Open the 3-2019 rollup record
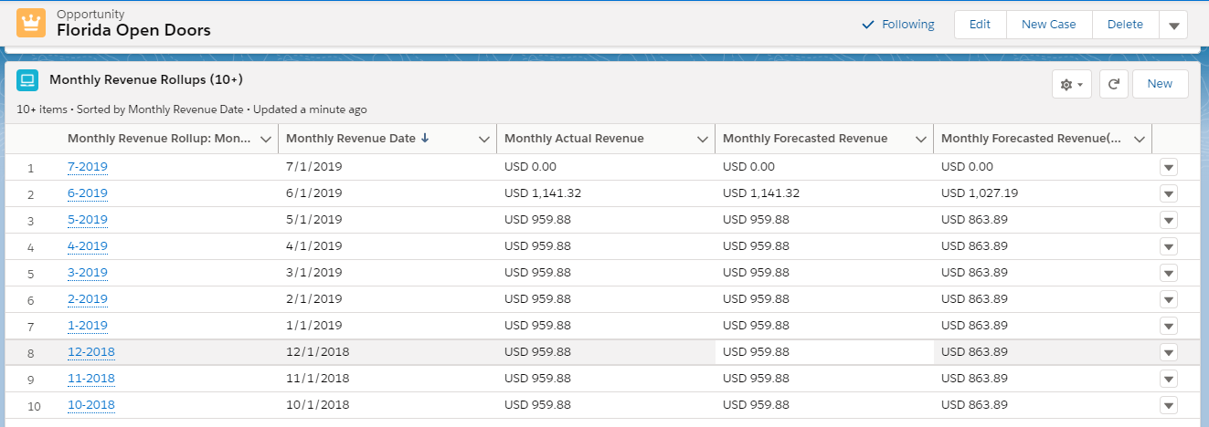 pyautogui.click(x=88, y=273)
